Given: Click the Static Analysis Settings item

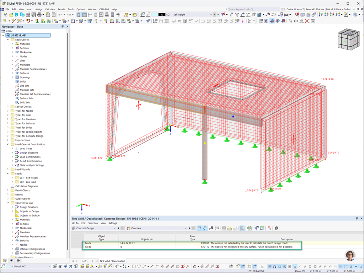Looking at the screenshot, I should [32, 165].
